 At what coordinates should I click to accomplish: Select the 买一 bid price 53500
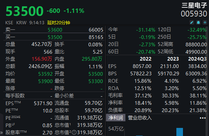click(x=55, y=37)
